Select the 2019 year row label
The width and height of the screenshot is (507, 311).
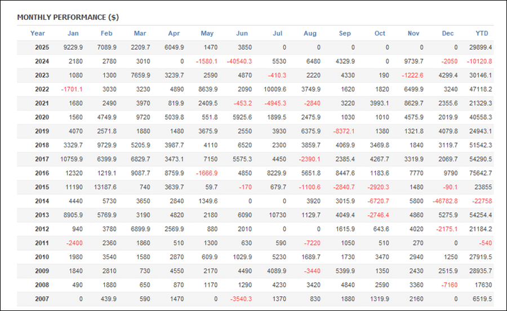[42, 131]
